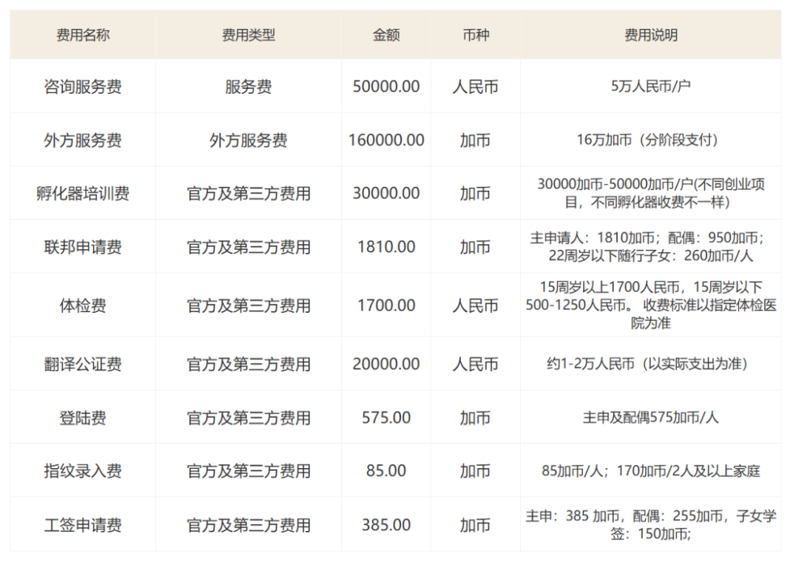Click the 85加币/人；170加币/2人及以上家庭 text
Screen dimensions: 799x562
point(651,471)
